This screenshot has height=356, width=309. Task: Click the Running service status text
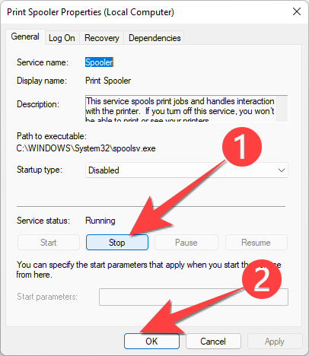100,221
